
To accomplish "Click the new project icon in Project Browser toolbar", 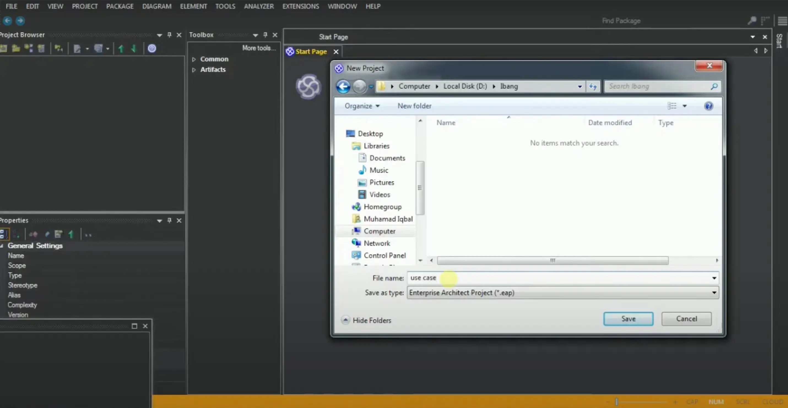I will (4, 48).
